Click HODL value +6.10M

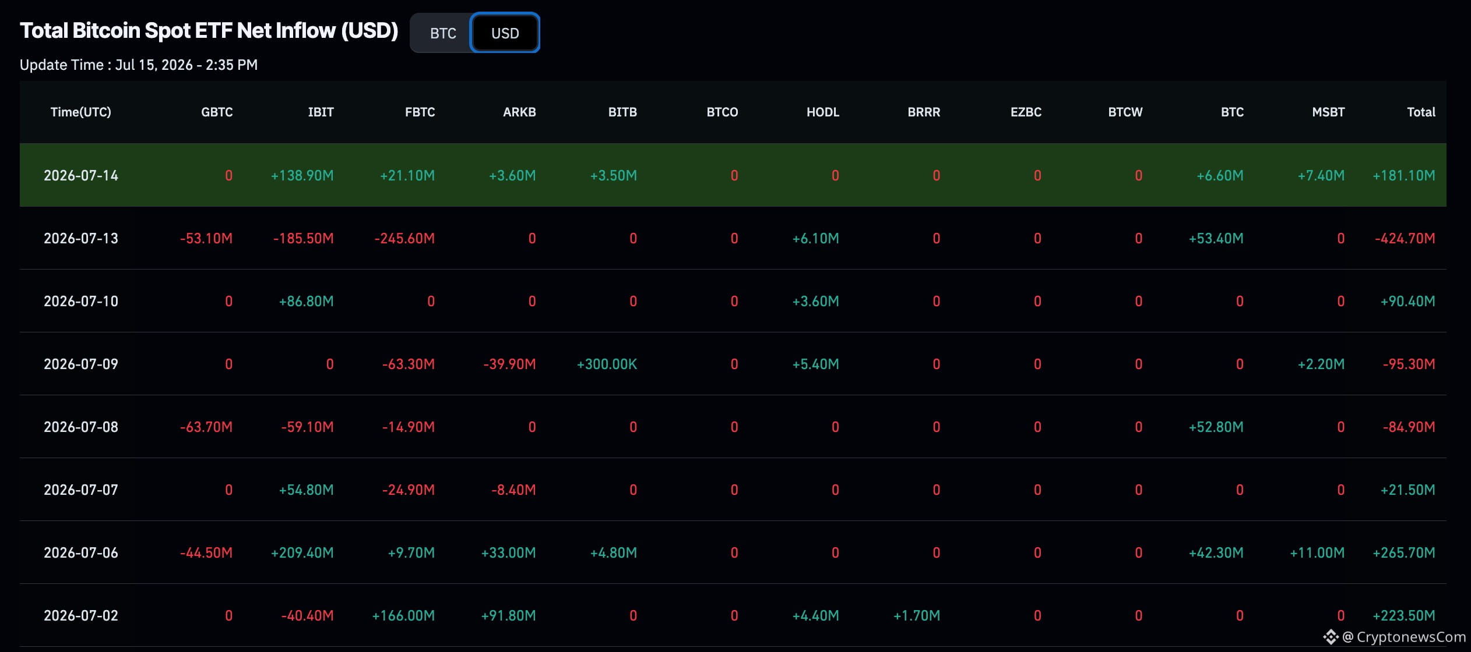click(815, 238)
